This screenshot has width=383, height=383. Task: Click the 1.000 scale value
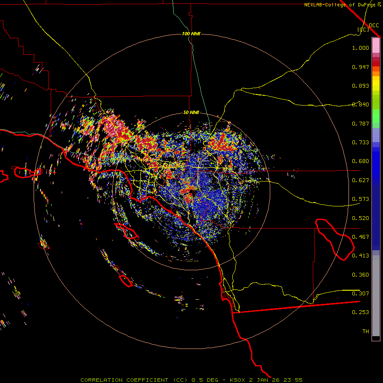(x=360, y=48)
